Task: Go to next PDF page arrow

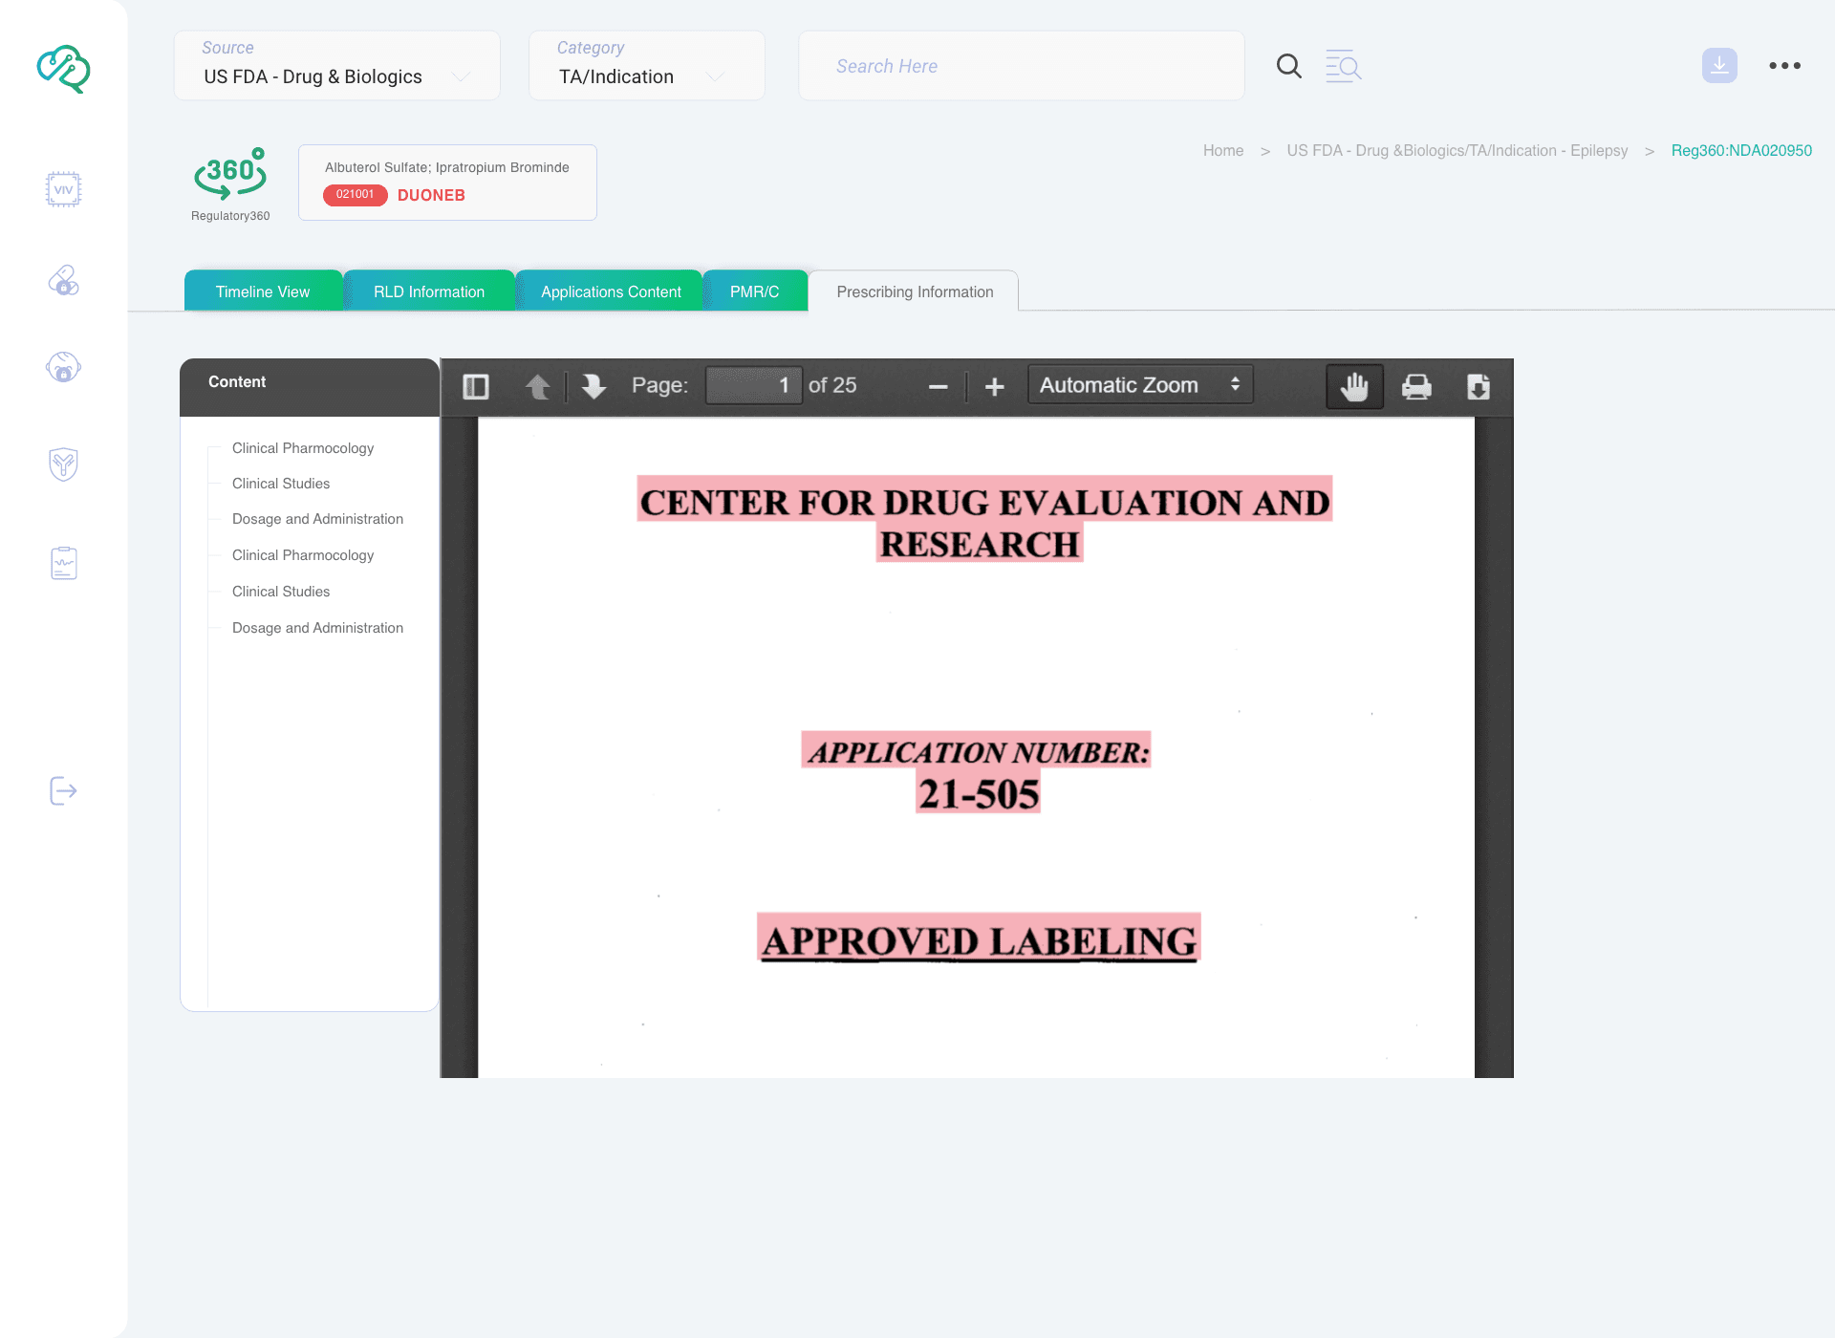Action: tap(594, 386)
